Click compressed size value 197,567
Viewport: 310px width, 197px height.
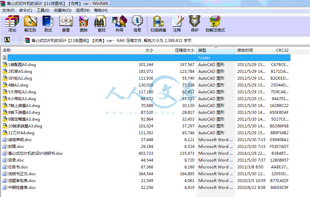click(x=187, y=65)
